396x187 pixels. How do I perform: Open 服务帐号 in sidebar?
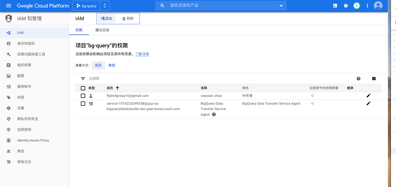point(34,86)
